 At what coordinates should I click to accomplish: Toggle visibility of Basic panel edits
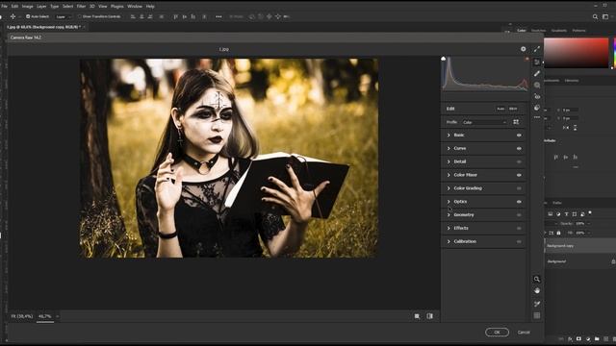tap(519, 135)
